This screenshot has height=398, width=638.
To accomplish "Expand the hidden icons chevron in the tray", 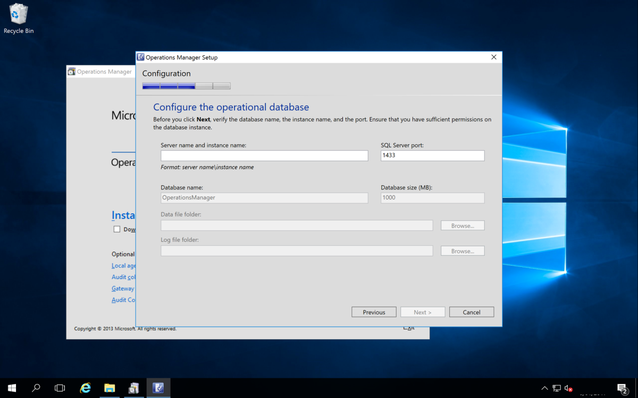I will [x=544, y=388].
